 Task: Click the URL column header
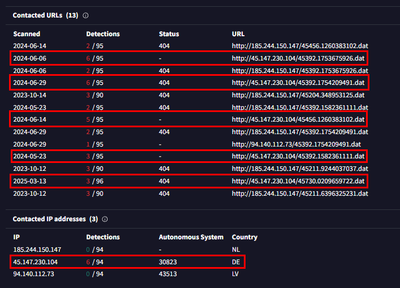click(x=238, y=33)
